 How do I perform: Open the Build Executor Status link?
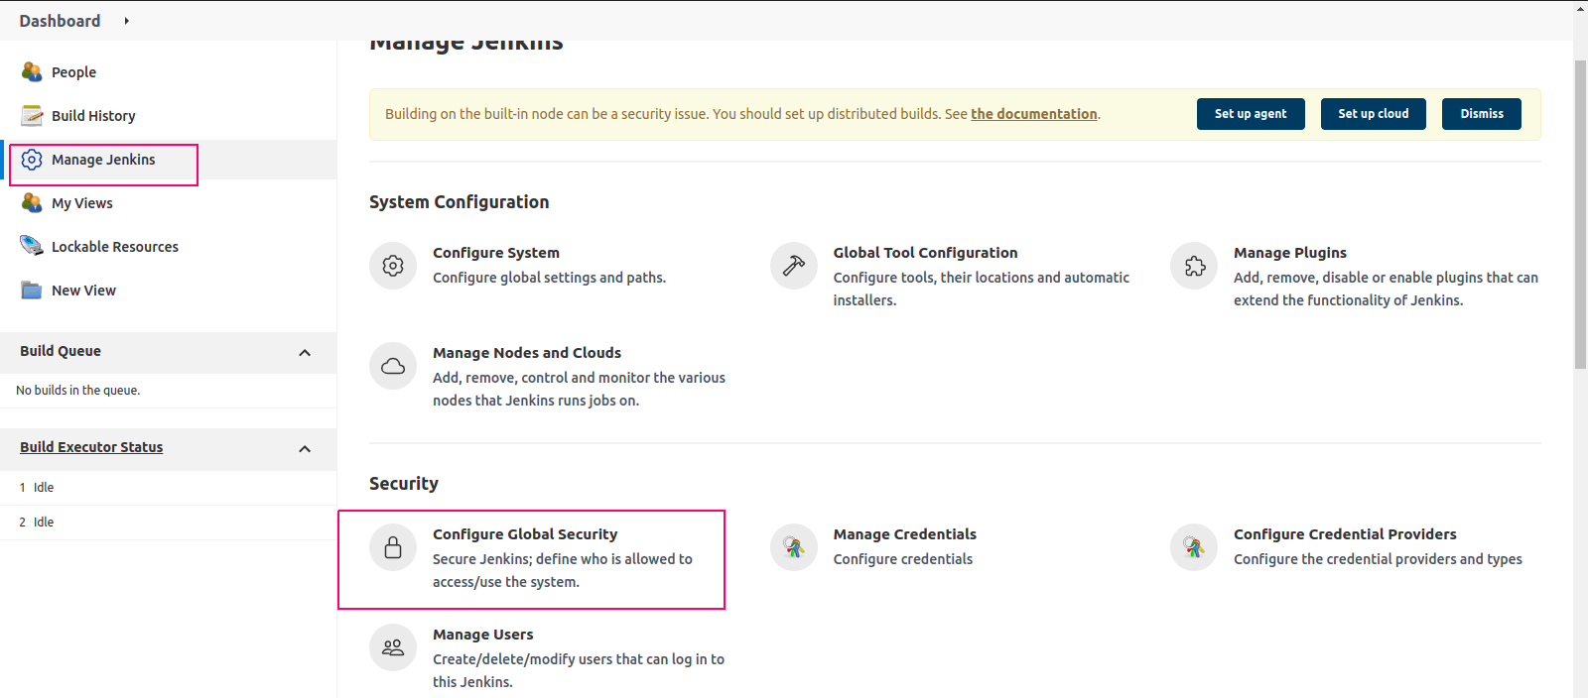(91, 447)
